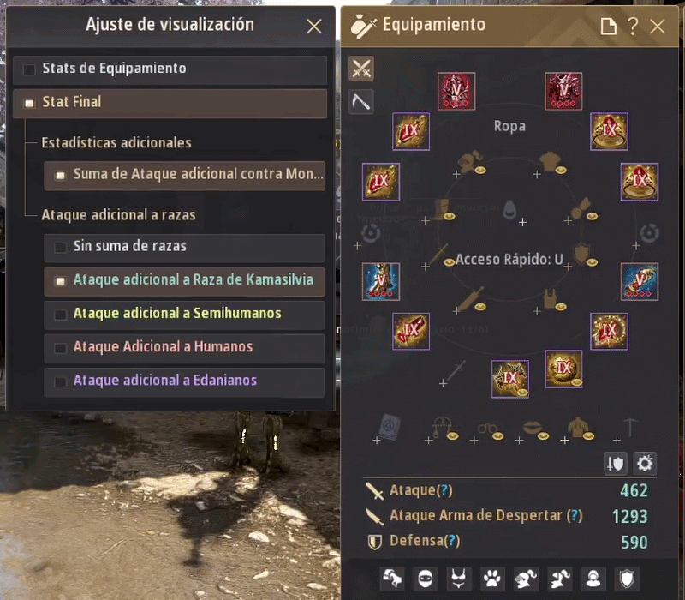685x600 pixels.
Task: Collapse the Stat Final section
Action: tap(170, 103)
